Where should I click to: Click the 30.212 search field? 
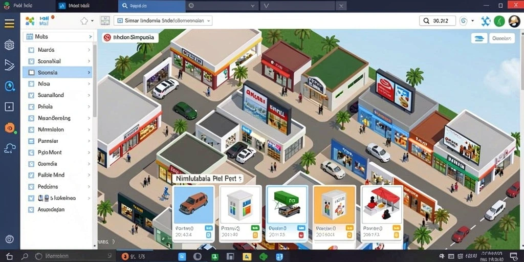(438, 20)
